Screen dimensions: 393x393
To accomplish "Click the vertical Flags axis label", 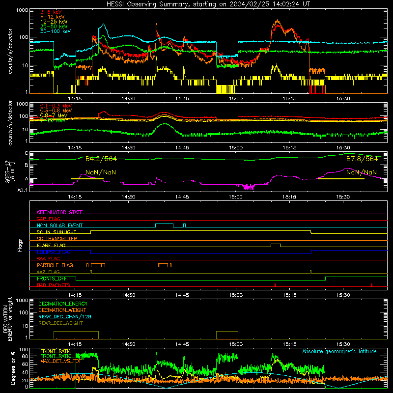I will pyautogui.click(x=20, y=245).
